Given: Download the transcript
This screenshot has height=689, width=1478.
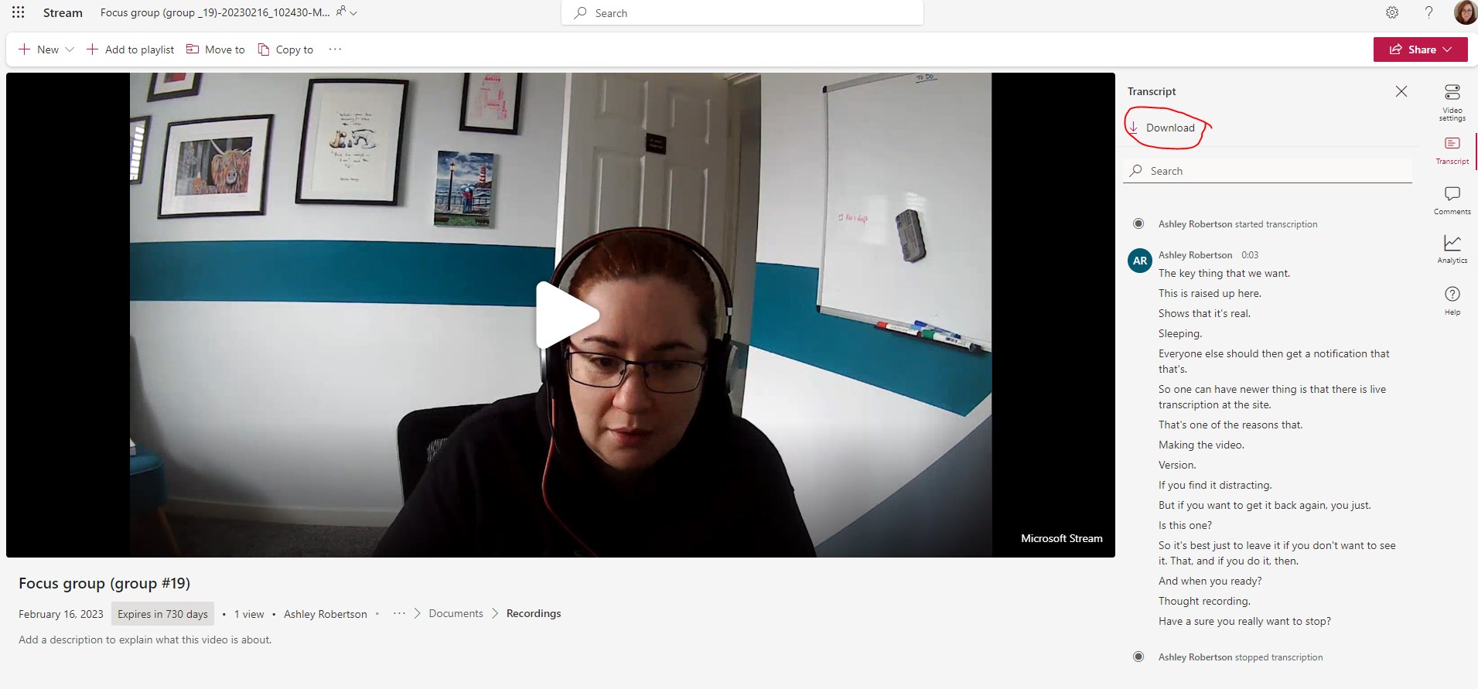Looking at the screenshot, I should click(x=1163, y=128).
